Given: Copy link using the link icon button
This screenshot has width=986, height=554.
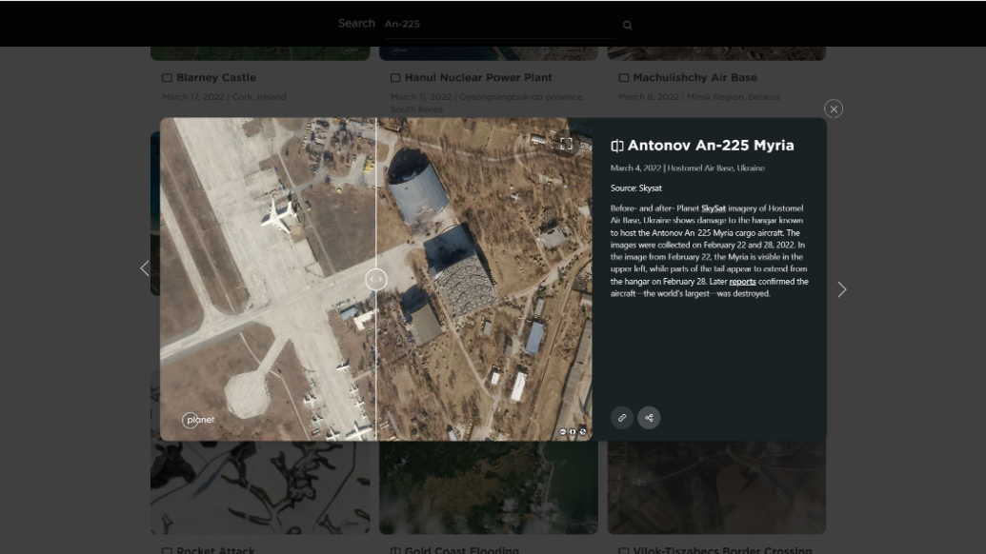Looking at the screenshot, I should pyautogui.click(x=621, y=417).
